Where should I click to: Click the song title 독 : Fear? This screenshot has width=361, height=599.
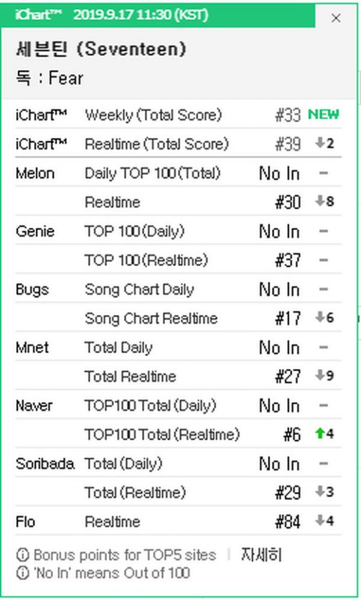pyautogui.click(x=49, y=78)
